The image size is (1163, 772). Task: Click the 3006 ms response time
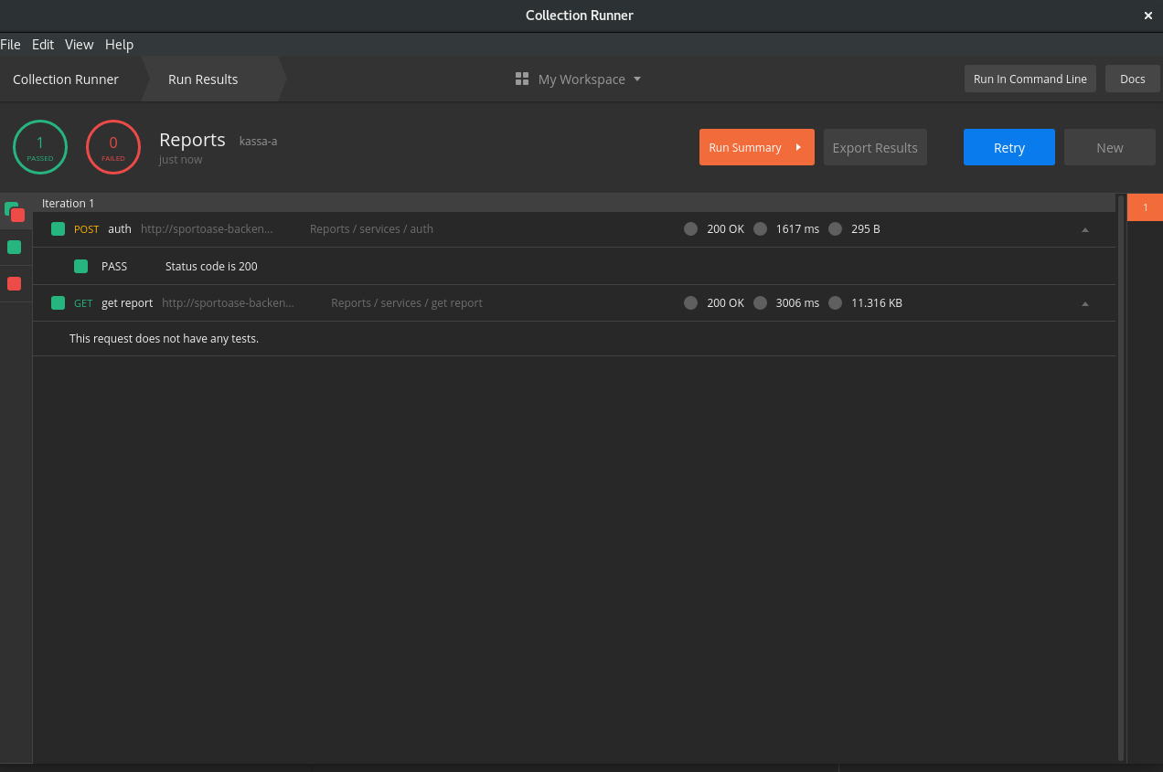(x=797, y=302)
